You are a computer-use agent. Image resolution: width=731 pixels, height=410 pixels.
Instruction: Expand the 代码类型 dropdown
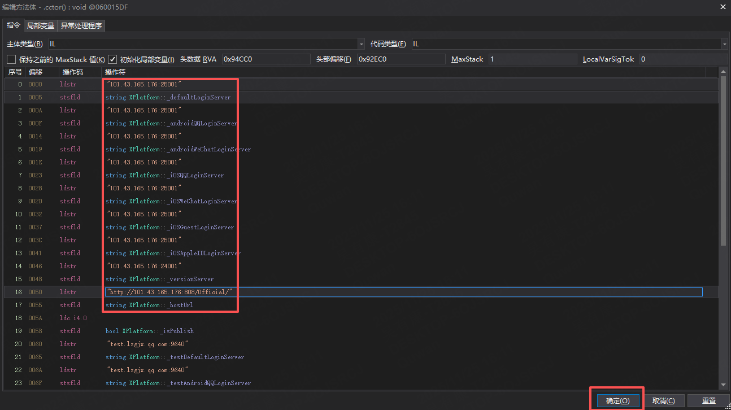[x=724, y=44]
